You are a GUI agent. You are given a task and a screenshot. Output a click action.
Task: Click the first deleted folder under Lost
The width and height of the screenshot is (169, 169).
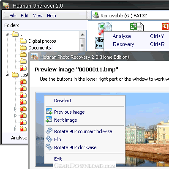pyautogui.click(x=23, y=82)
